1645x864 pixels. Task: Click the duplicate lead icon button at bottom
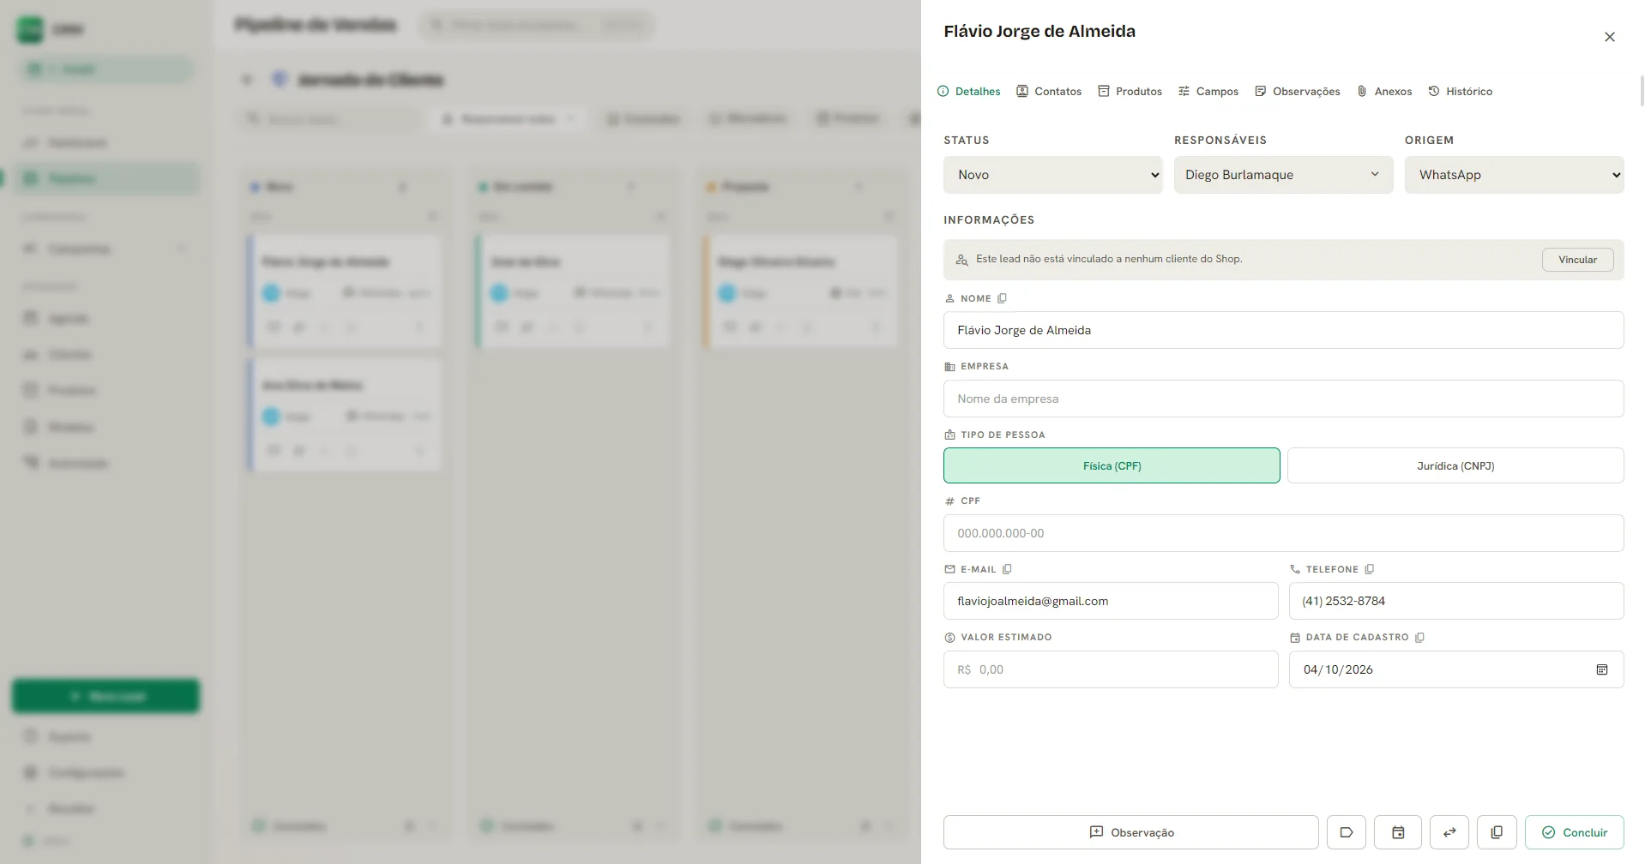(1497, 832)
